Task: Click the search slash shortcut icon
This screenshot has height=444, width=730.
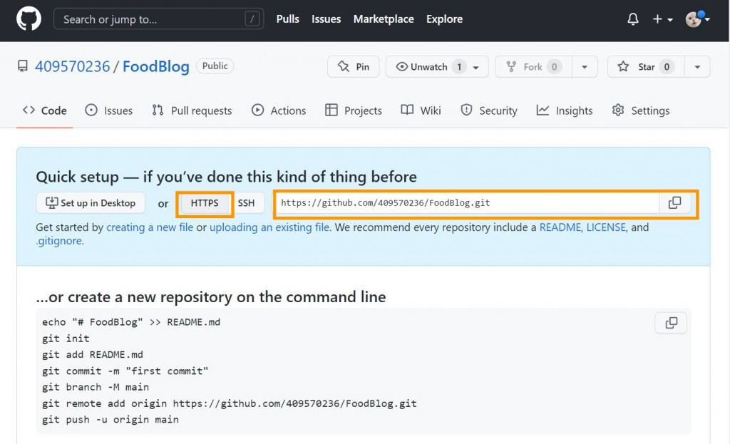Action: click(x=252, y=19)
